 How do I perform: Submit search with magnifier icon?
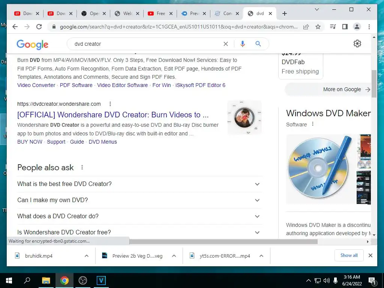(258, 44)
